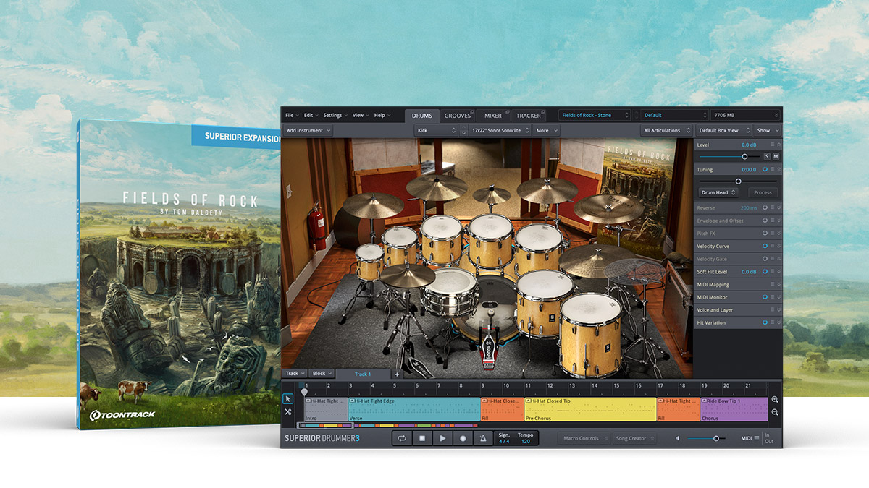Start recording with the record button
The image size is (869, 488).
pos(462,438)
